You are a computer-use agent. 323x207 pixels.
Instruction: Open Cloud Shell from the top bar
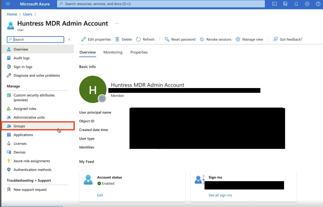pos(274,4)
